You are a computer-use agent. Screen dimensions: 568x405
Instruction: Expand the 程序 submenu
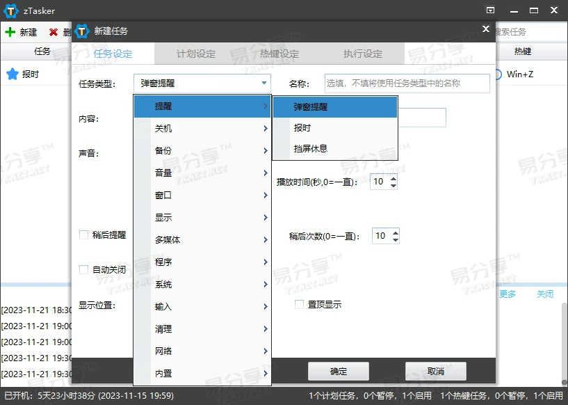(x=202, y=262)
